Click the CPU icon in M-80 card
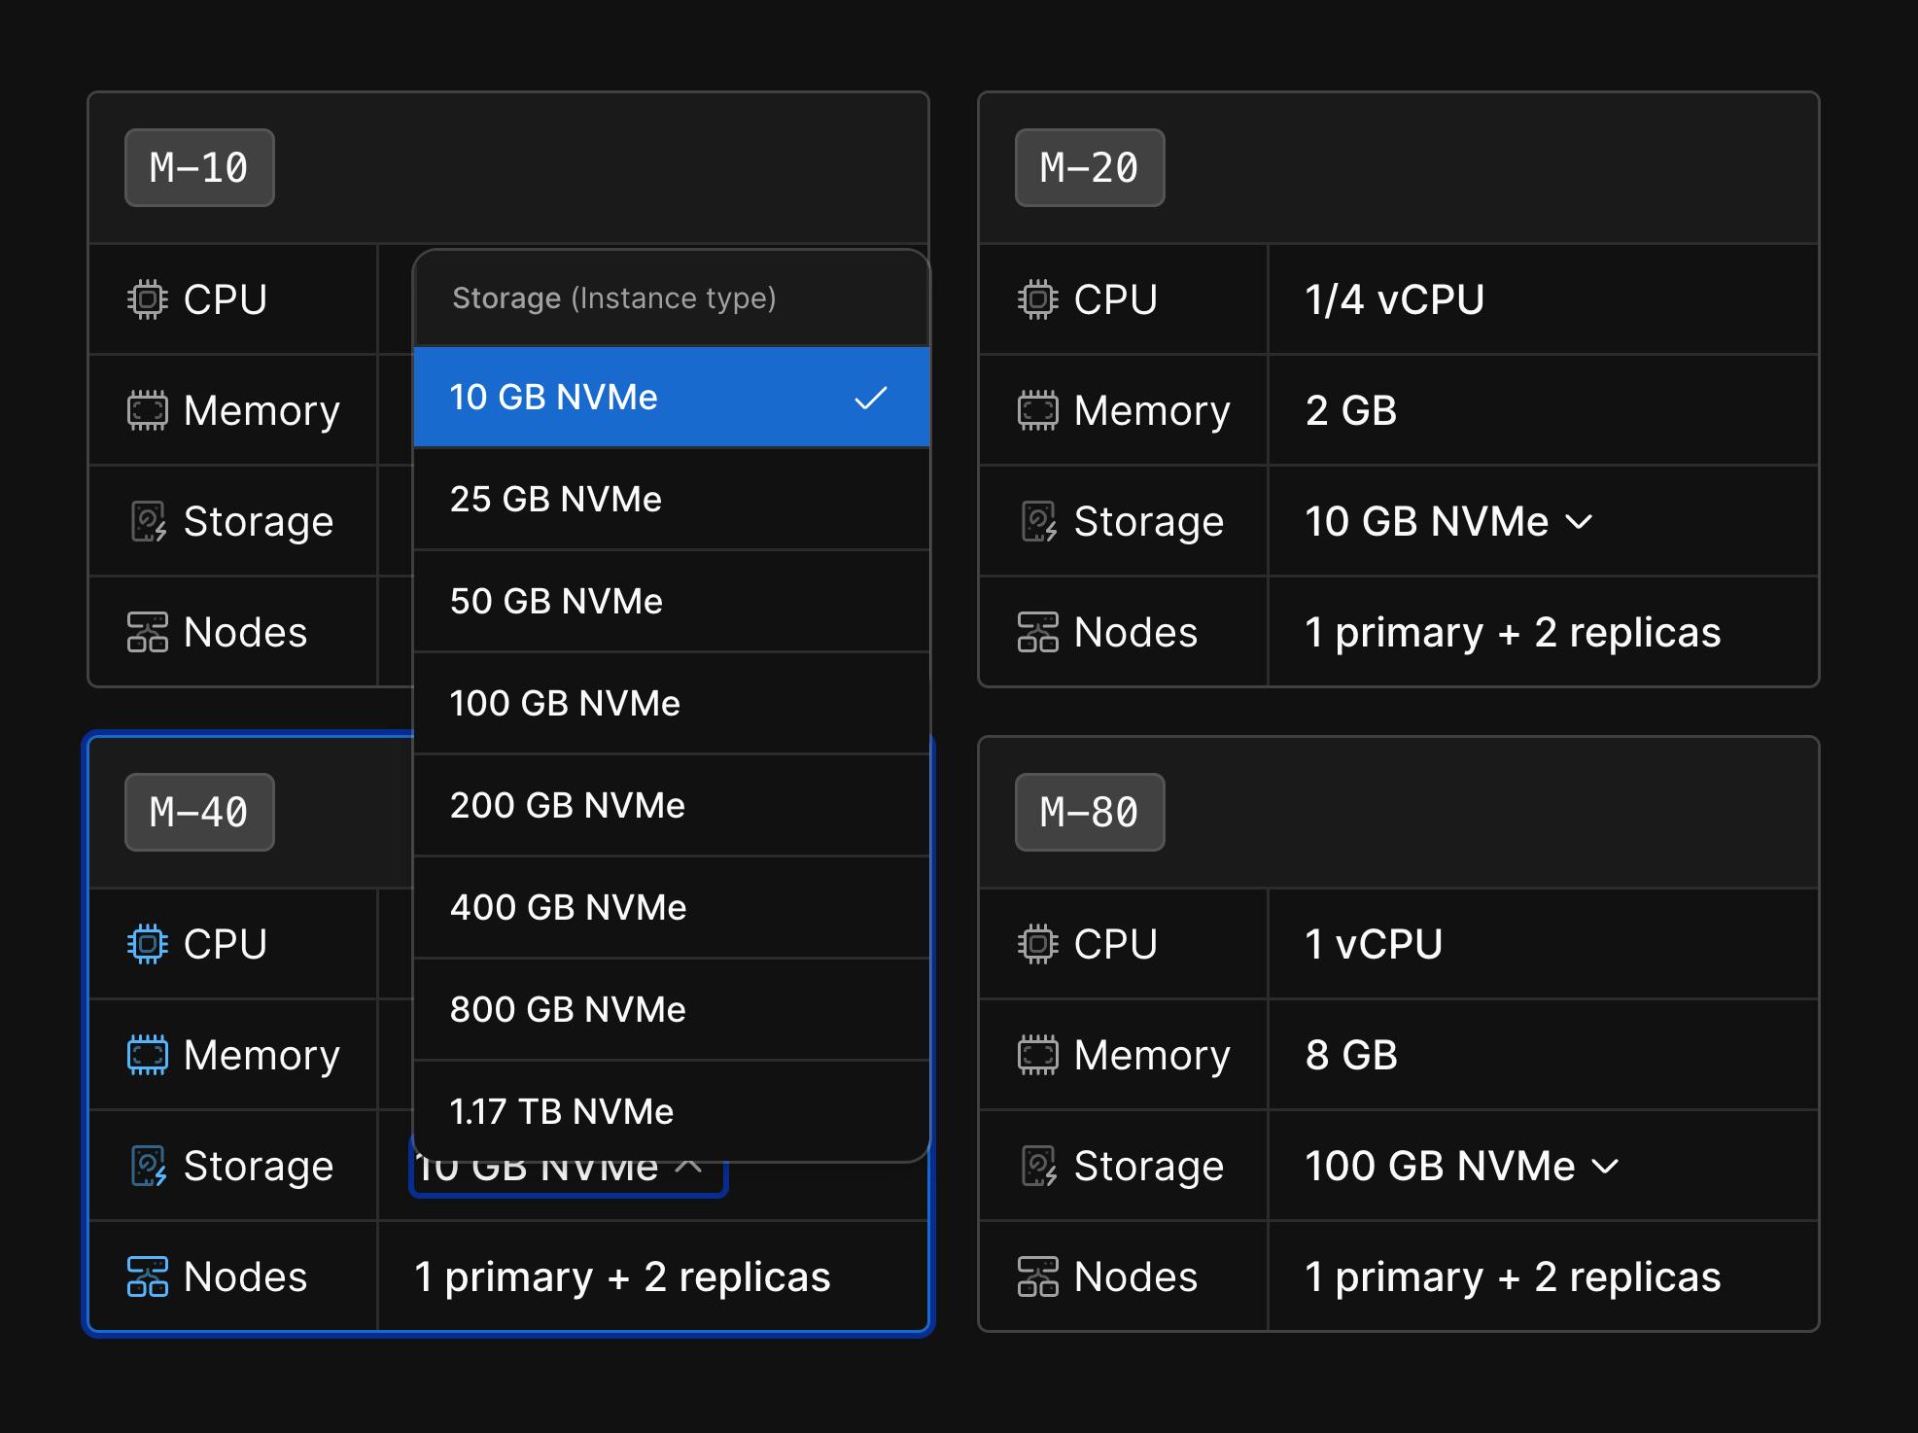The image size is (1918, 1433). (1037, 944)
